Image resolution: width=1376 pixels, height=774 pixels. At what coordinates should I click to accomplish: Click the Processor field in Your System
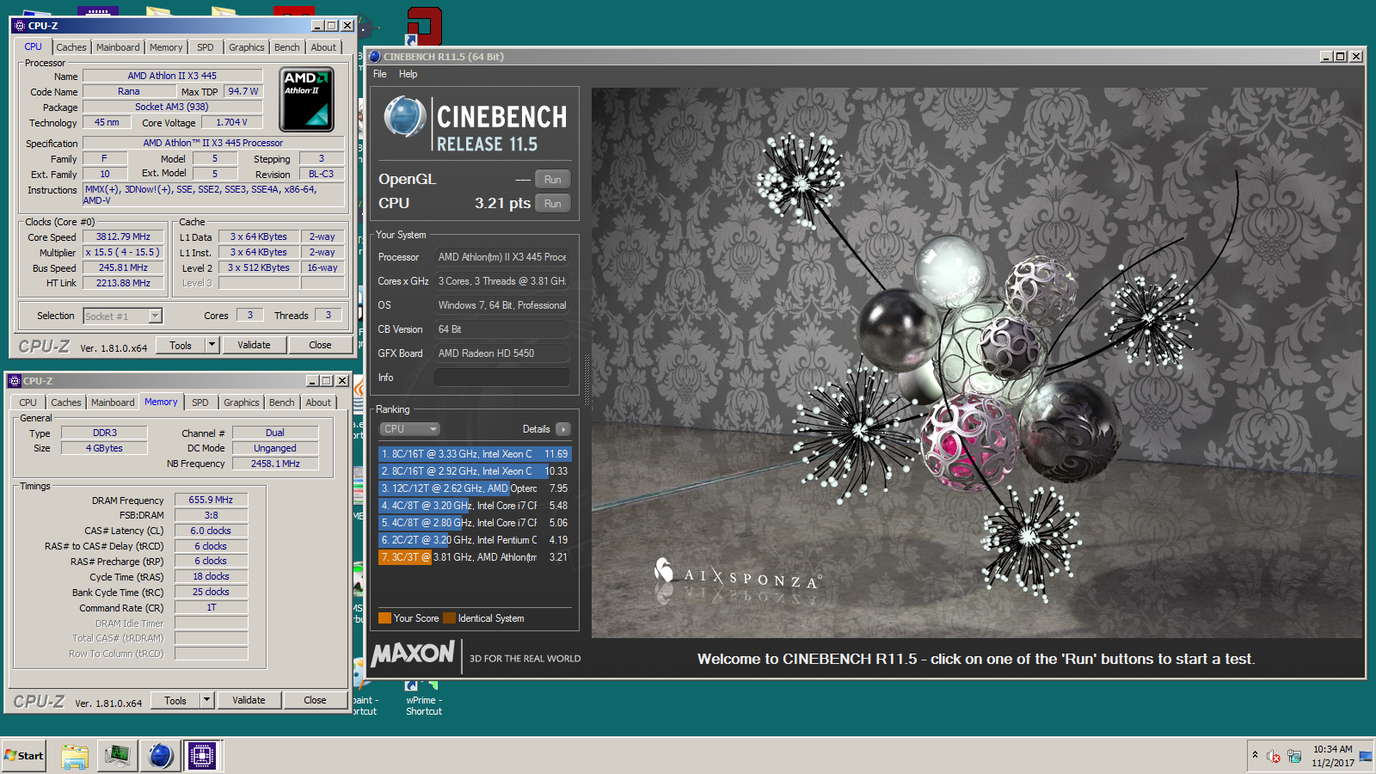[501, 257]
